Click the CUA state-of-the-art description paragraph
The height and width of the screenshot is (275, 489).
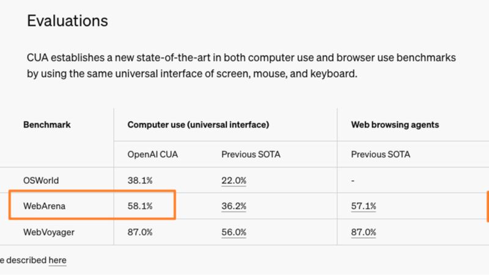[241, 65]
